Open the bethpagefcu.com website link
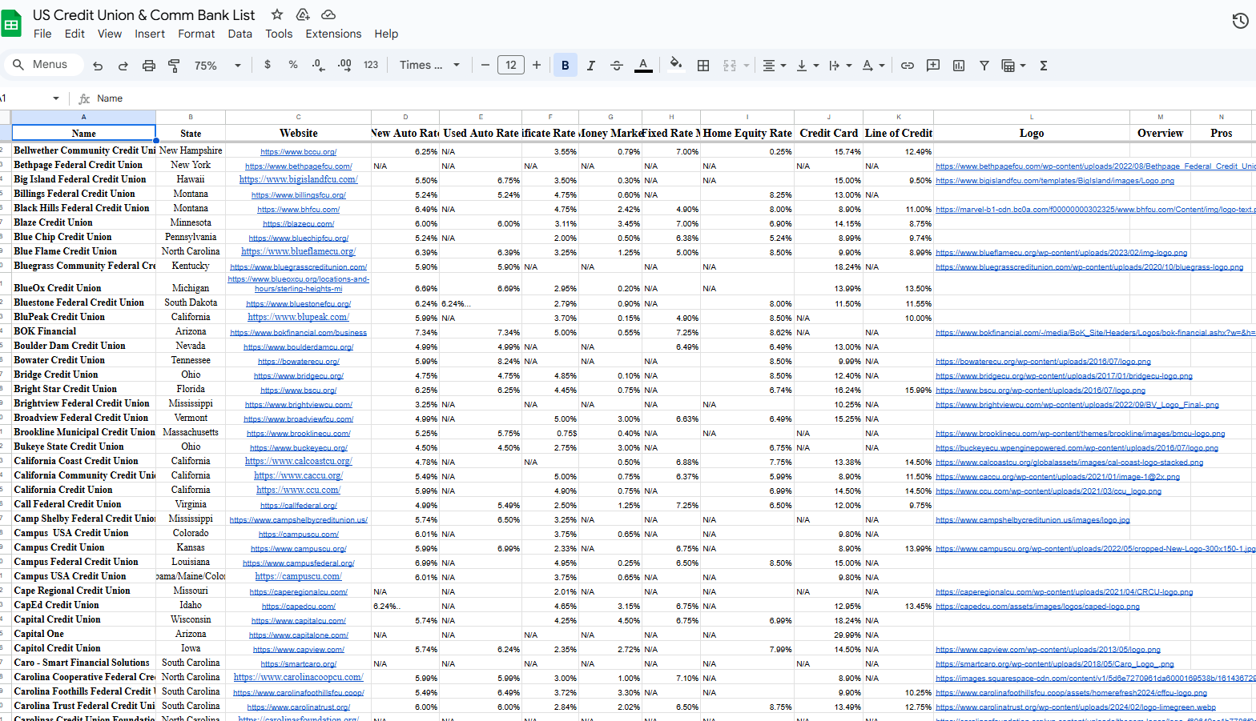Screen dimensions: 1256x721 pos(299,166)
